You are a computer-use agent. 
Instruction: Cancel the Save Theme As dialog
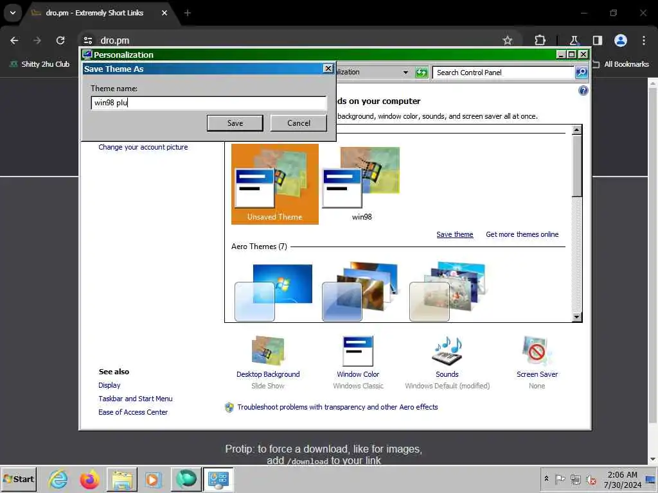pyautogui.click(x=298, y=123)
